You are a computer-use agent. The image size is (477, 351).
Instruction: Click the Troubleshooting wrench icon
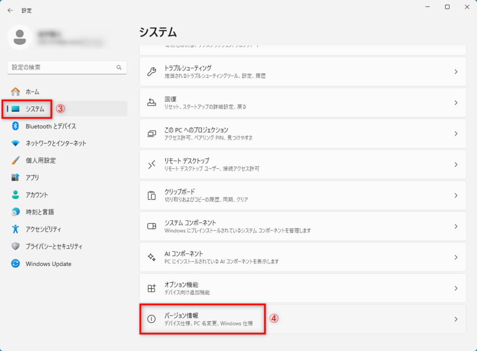point(151,72)
